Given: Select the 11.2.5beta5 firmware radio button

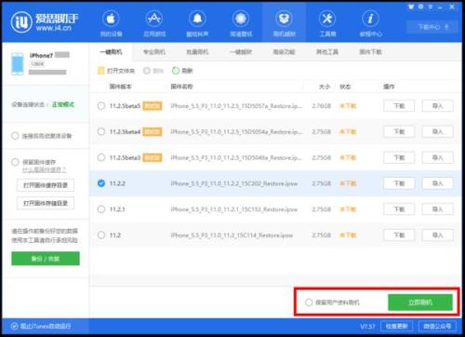Looking at the screenshot, I should 101,106.
